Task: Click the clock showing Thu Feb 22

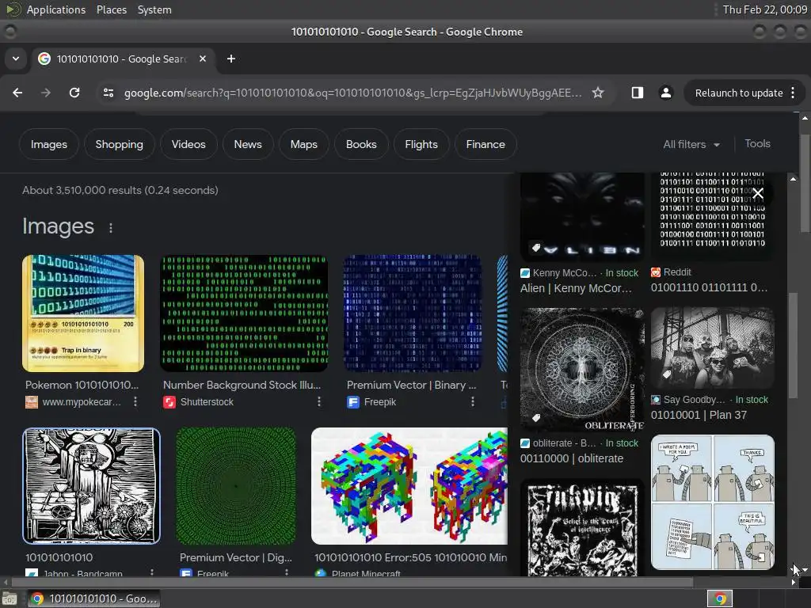Action: (764, 9)
